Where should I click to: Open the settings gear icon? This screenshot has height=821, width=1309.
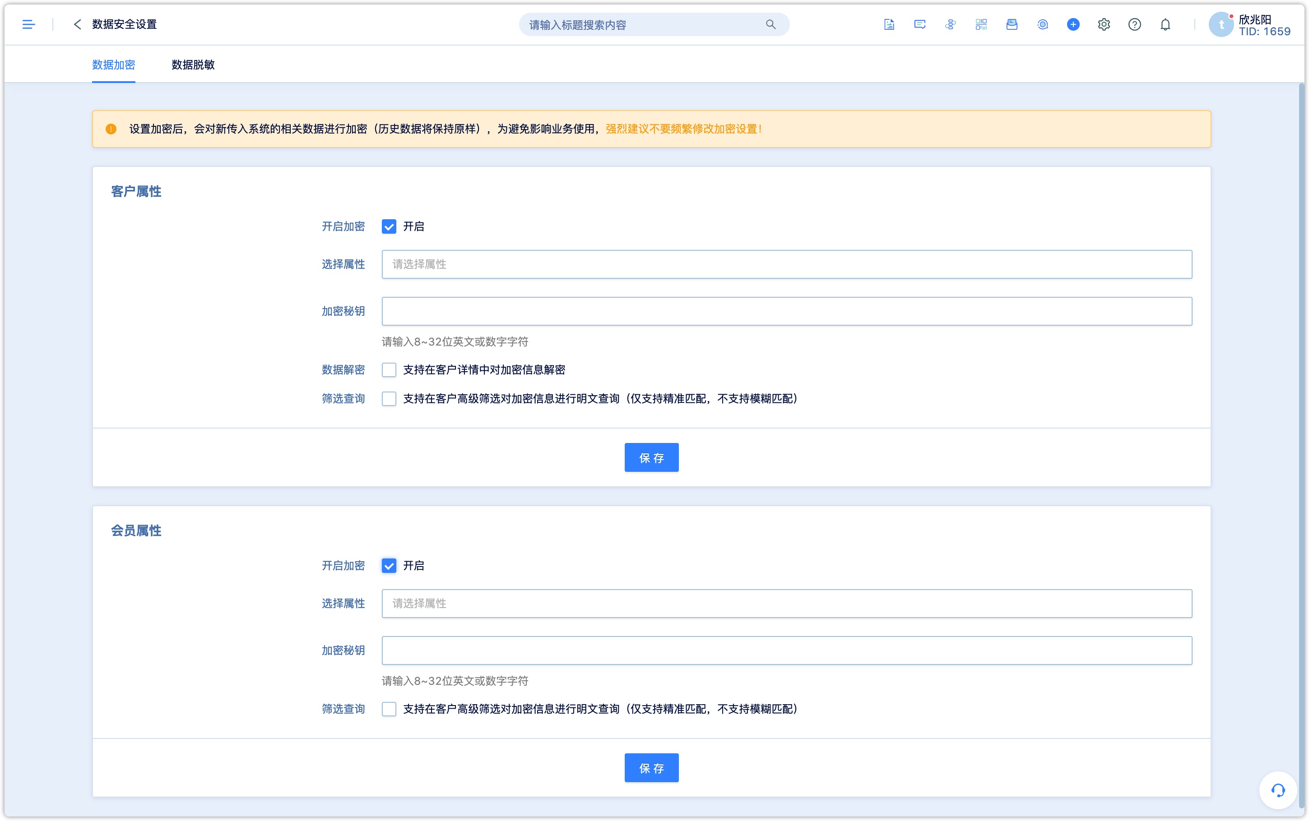(1104, 24)
